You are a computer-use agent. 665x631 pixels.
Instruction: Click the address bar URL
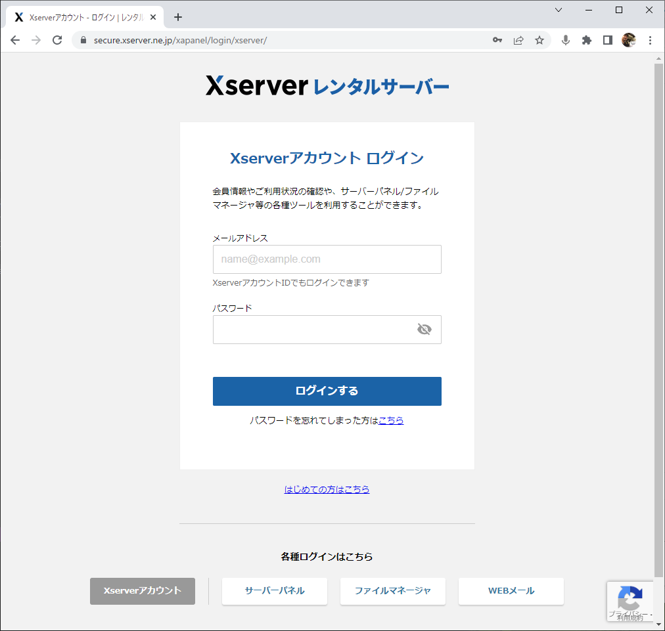click(180, 40)
